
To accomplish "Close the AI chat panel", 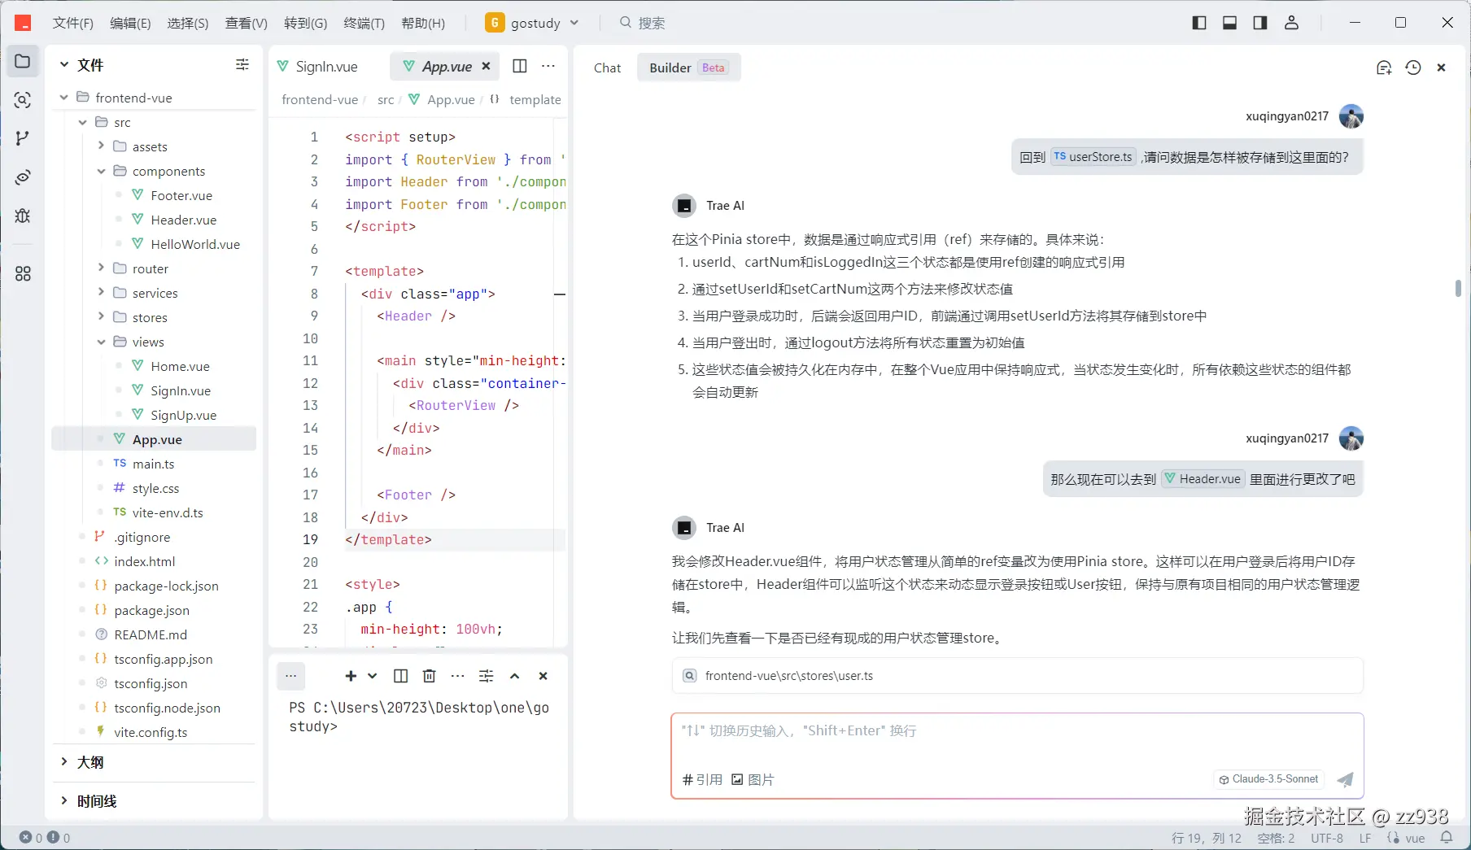I will pos(1441,68).
